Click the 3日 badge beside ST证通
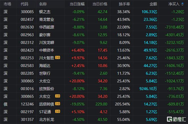 coord(57,111)
